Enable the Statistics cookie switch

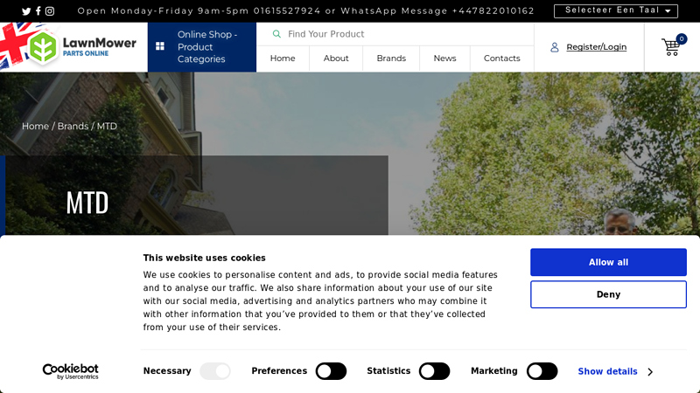tap(434, 371)
